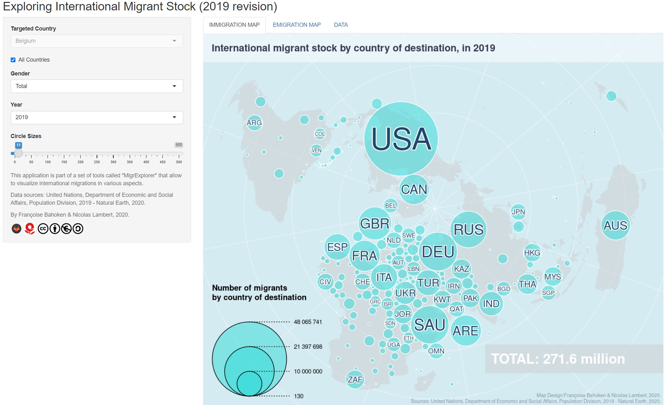The image size is (664, 405).
Task: Click the RUS migrant bubble
Action: pyautogui.click(x=468, y=229)
